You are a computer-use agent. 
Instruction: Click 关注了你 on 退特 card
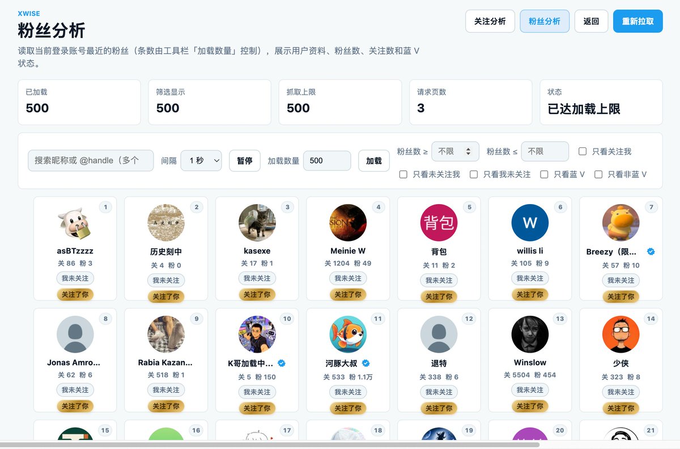click(x=439, y=408)
